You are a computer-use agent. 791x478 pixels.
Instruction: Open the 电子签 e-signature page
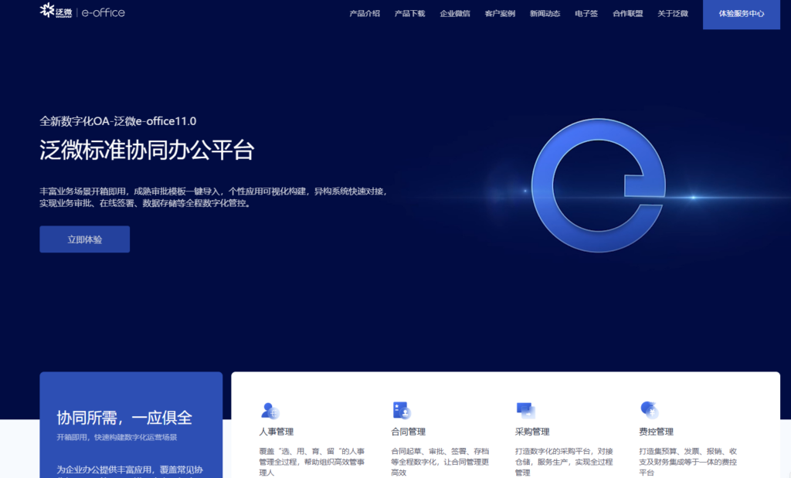[x=586, y=14]
